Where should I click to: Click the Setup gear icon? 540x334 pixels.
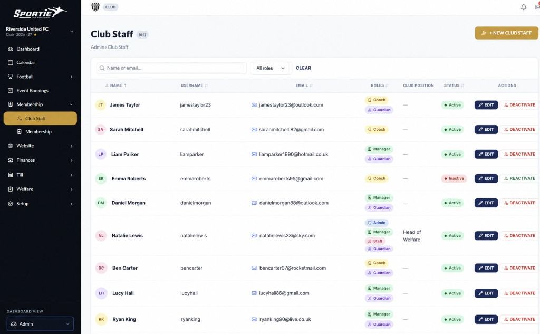click(11, 204)
